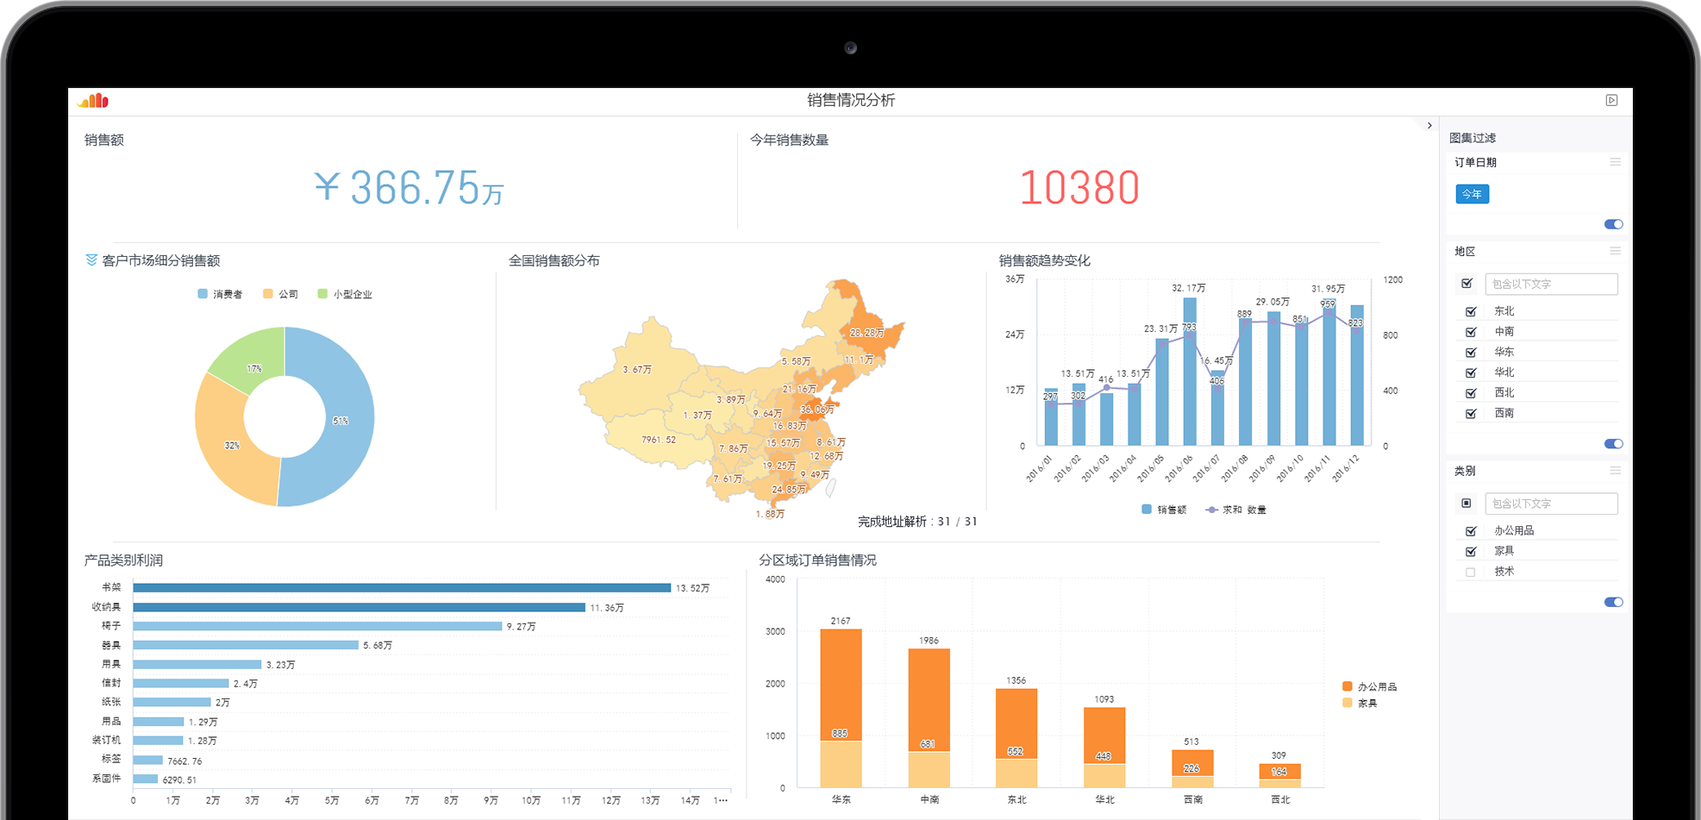Click the 销售额 legend item in trend chart
The image size is (1701, 820).
point(1164,510)
